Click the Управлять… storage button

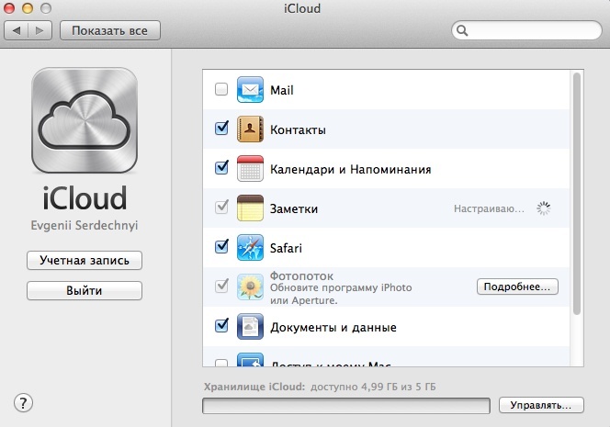click(x=541, y=405)
